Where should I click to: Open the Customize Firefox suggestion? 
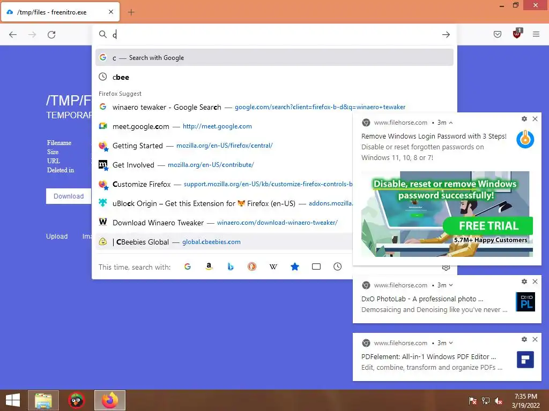pos(224,184)
